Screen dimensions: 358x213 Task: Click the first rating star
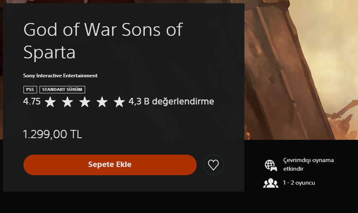coord(50,102)
